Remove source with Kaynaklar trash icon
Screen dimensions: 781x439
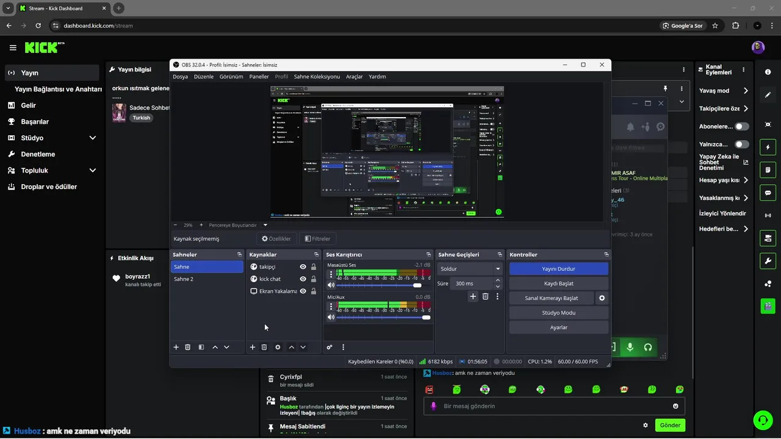point(264,347)
